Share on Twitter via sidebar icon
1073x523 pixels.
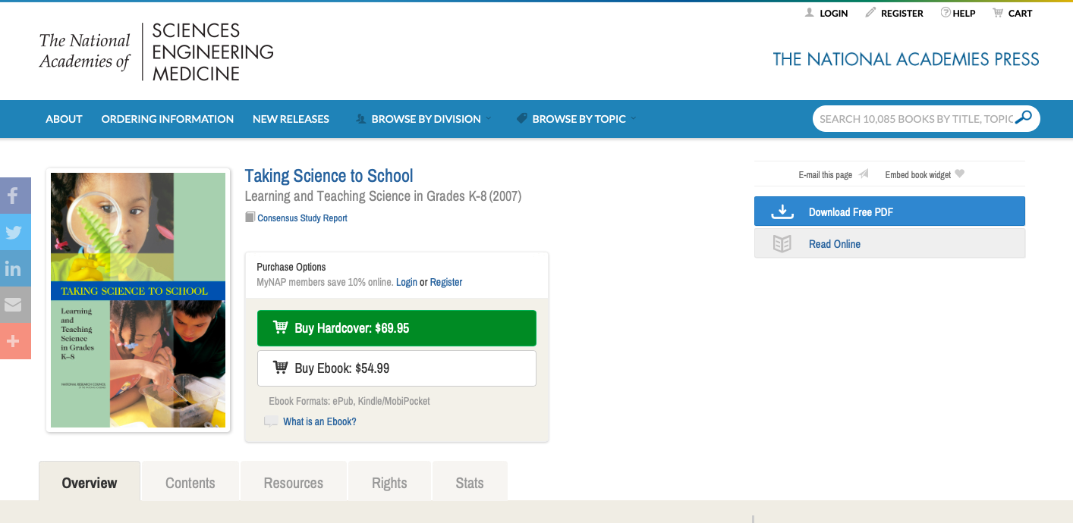click(x=14, y=232)
